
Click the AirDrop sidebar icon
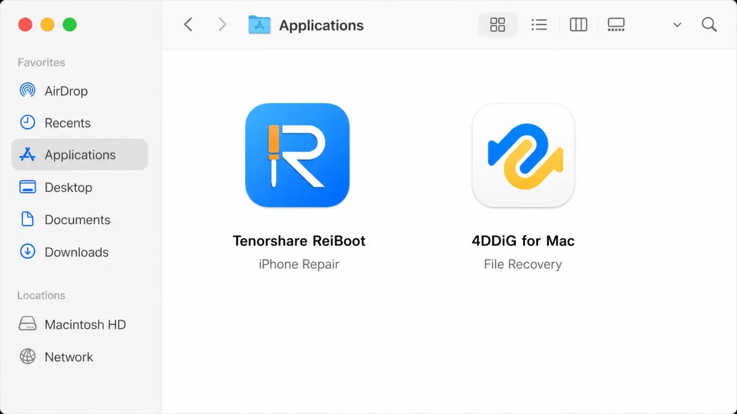click(x=28, y=91)
